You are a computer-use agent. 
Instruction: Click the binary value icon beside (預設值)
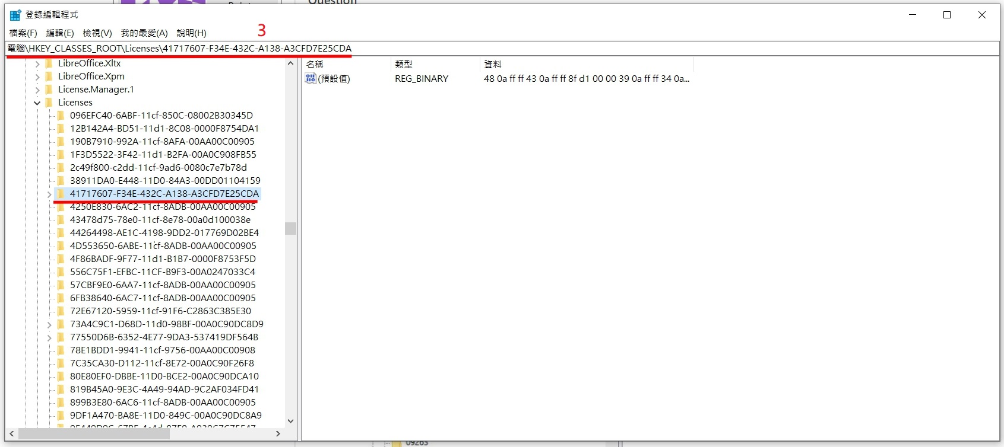point(311,78)
